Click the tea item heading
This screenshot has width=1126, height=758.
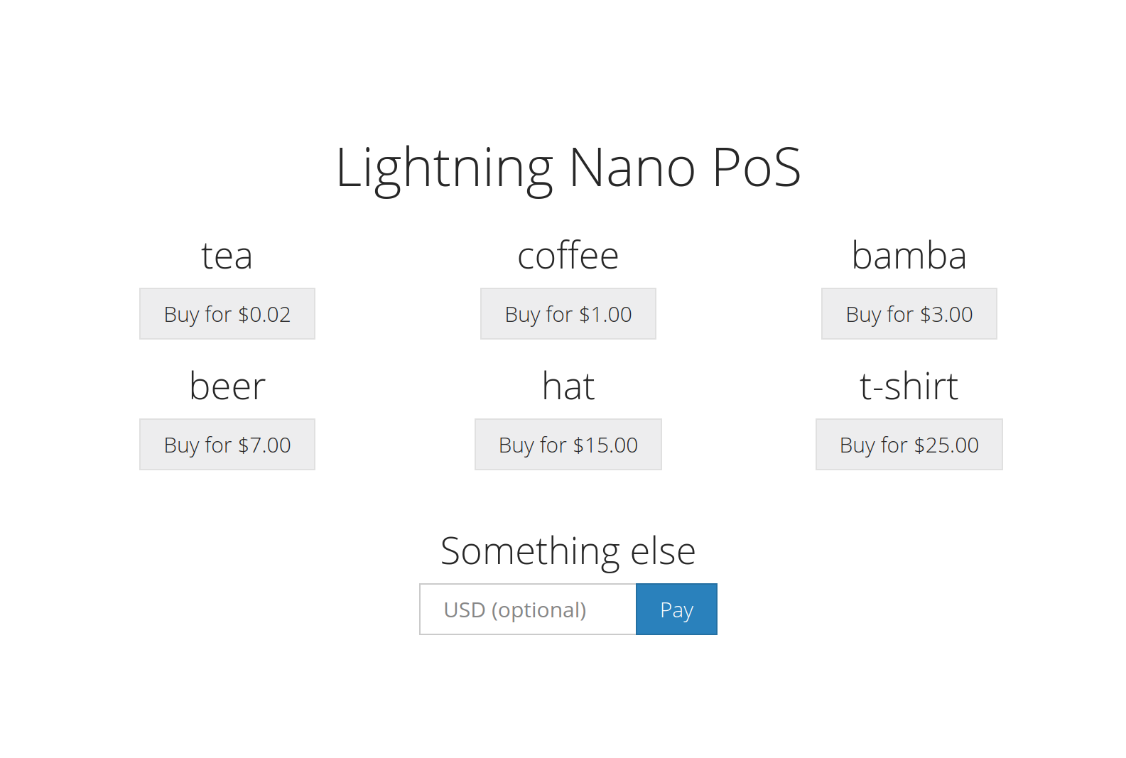click(x=227, y=256)
